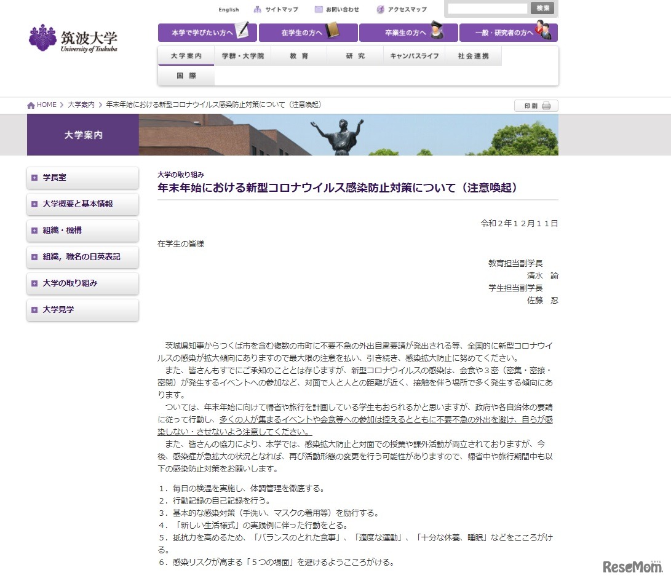Switch the site language to English

pos(229,10)
